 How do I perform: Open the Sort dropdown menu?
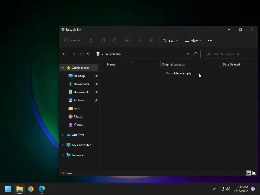pos(170,41)
